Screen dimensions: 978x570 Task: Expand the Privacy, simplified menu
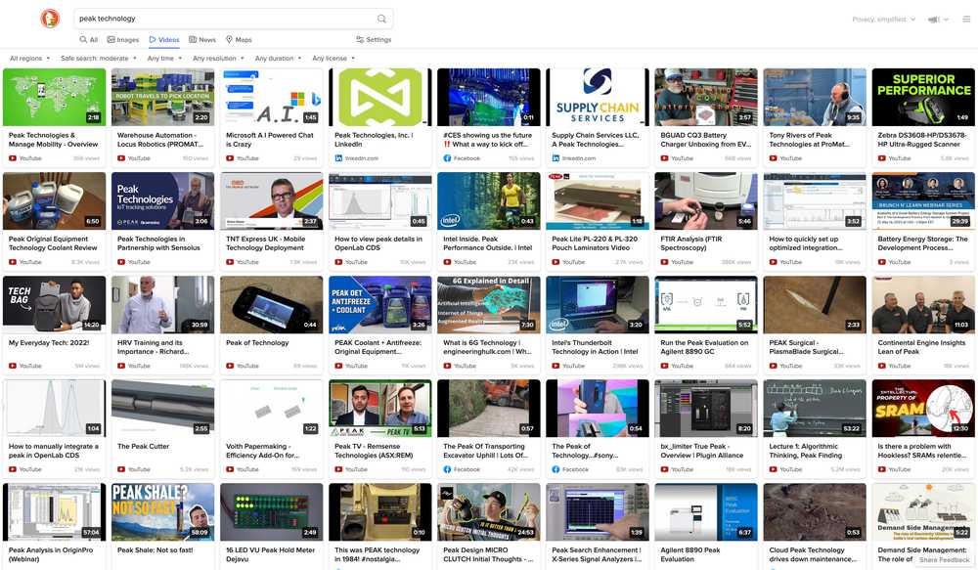(883, 19)
